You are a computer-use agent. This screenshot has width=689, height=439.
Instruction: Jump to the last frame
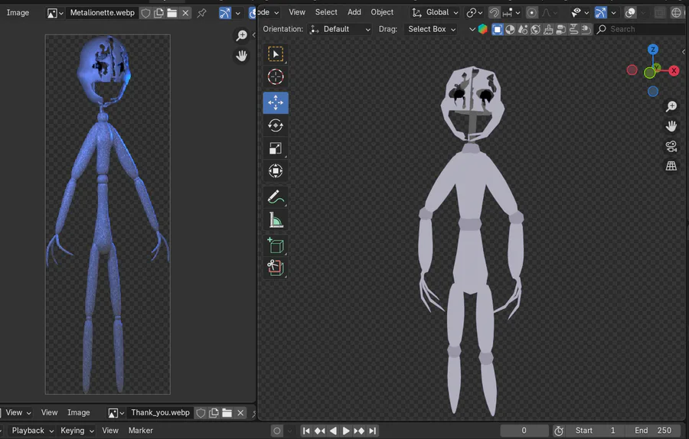click(x=373, y=431)
